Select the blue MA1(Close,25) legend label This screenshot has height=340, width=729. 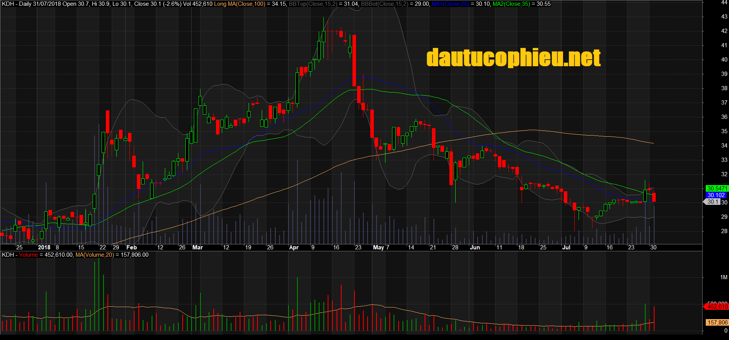coord(450,4)
